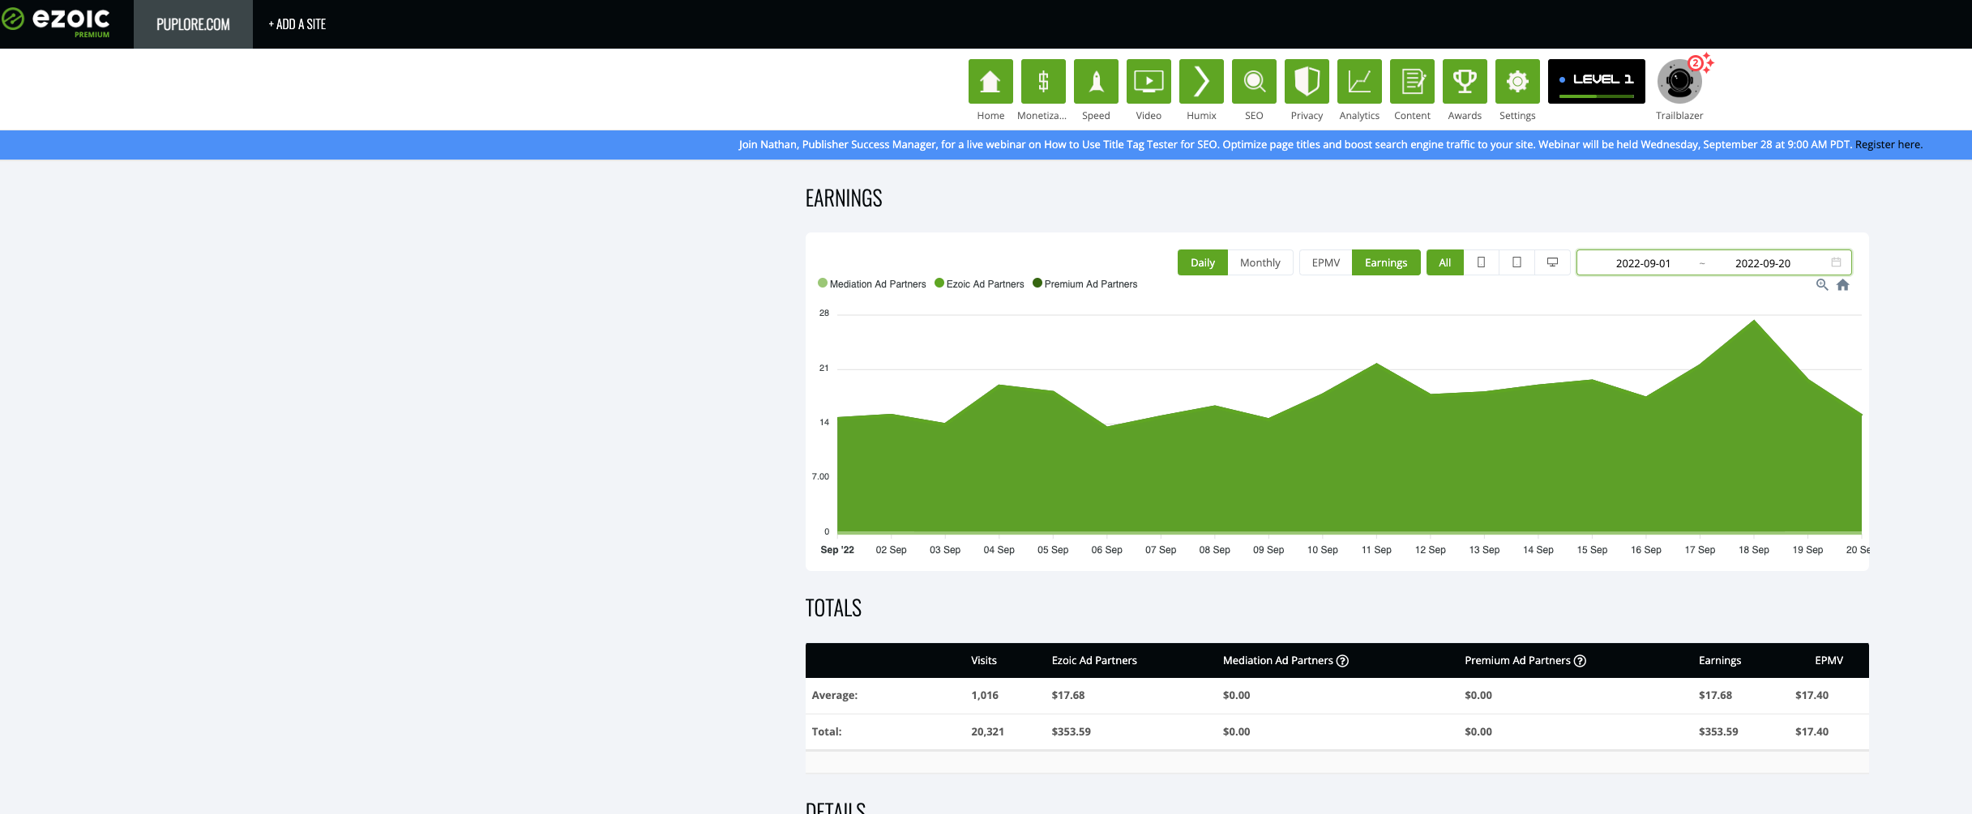Click the EPMV column header in totals
Image resolution: width=1972 pixels, height=814 pixels.
coord(1829,661)
